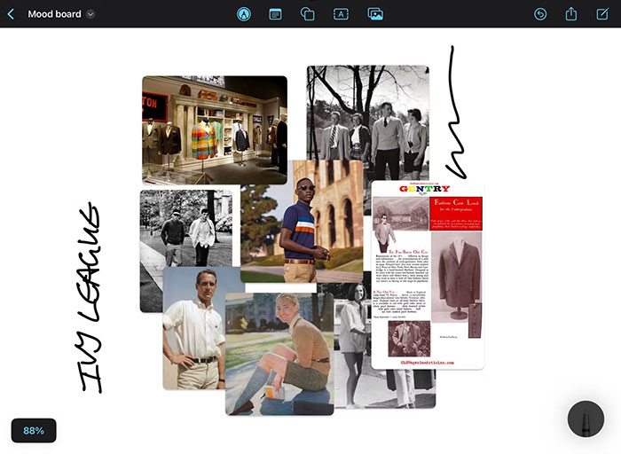621x454 pixels.
Task: Create a new board with compose icon
Action: [603, 14]
